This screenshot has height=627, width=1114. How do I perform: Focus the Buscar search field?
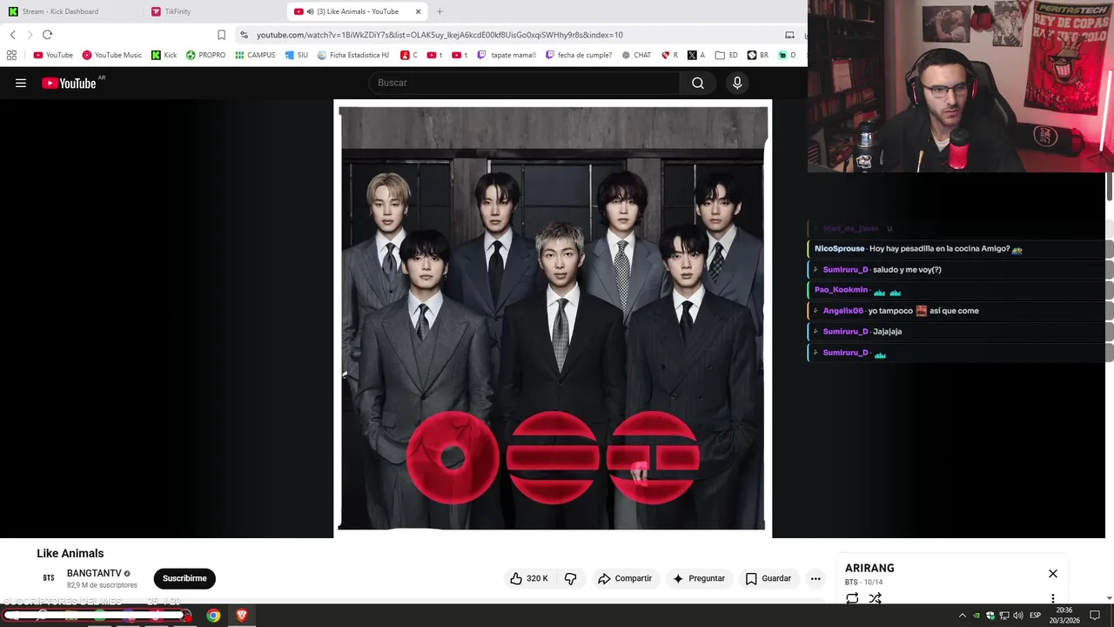(x=526, y=83)
